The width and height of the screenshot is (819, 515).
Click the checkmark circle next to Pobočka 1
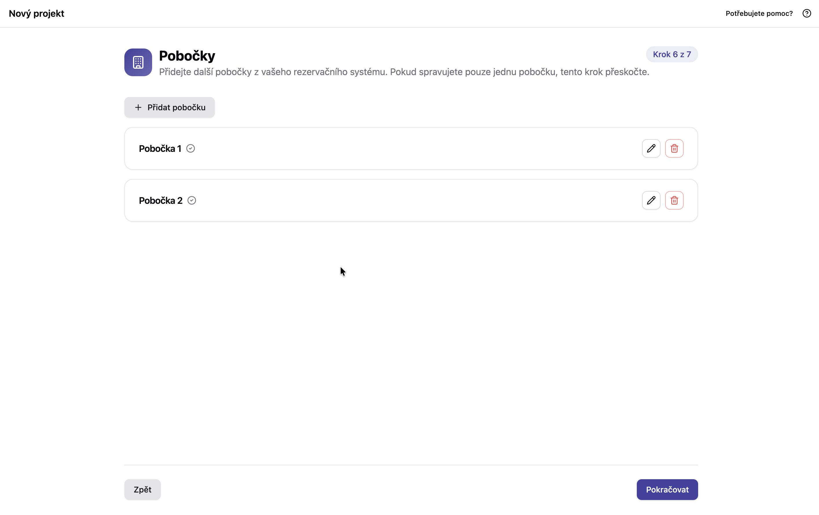tap(191, 148)
